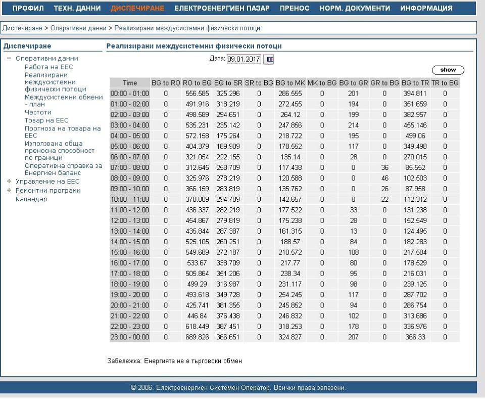
Task: Expand the Ремонтни програми node
Action: point(9,190)
